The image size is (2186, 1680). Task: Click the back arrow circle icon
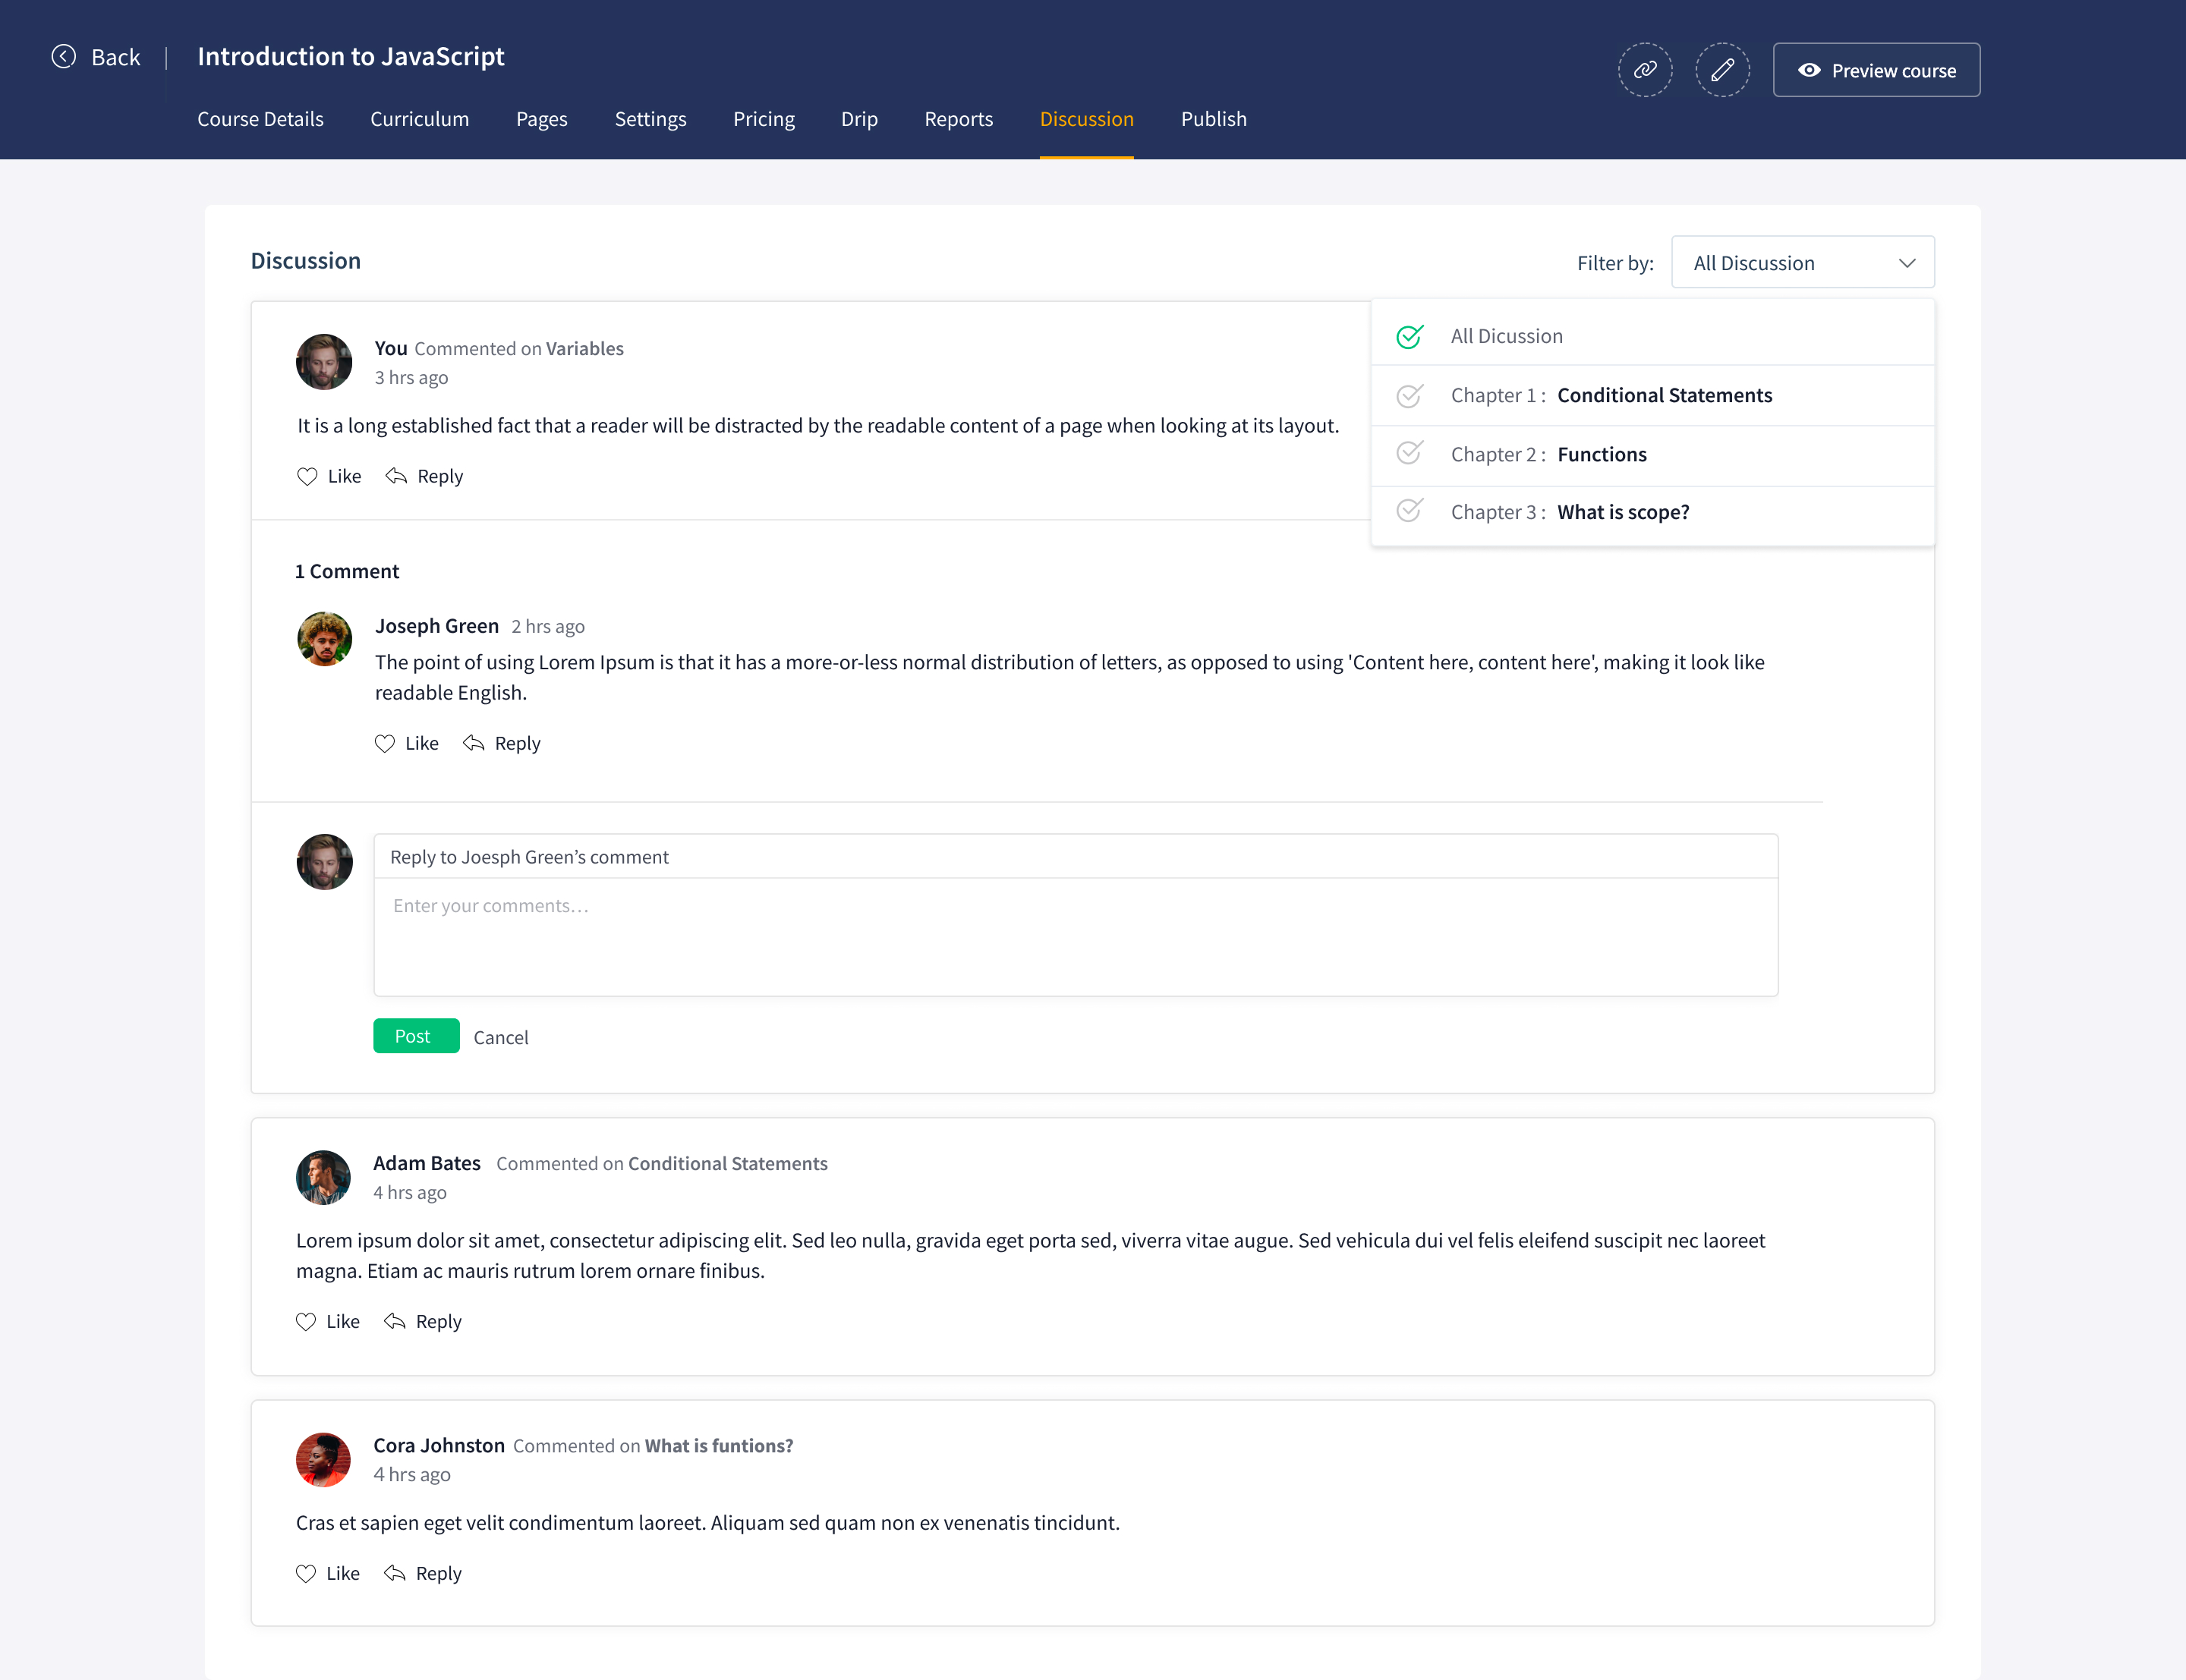coord(63,57)
